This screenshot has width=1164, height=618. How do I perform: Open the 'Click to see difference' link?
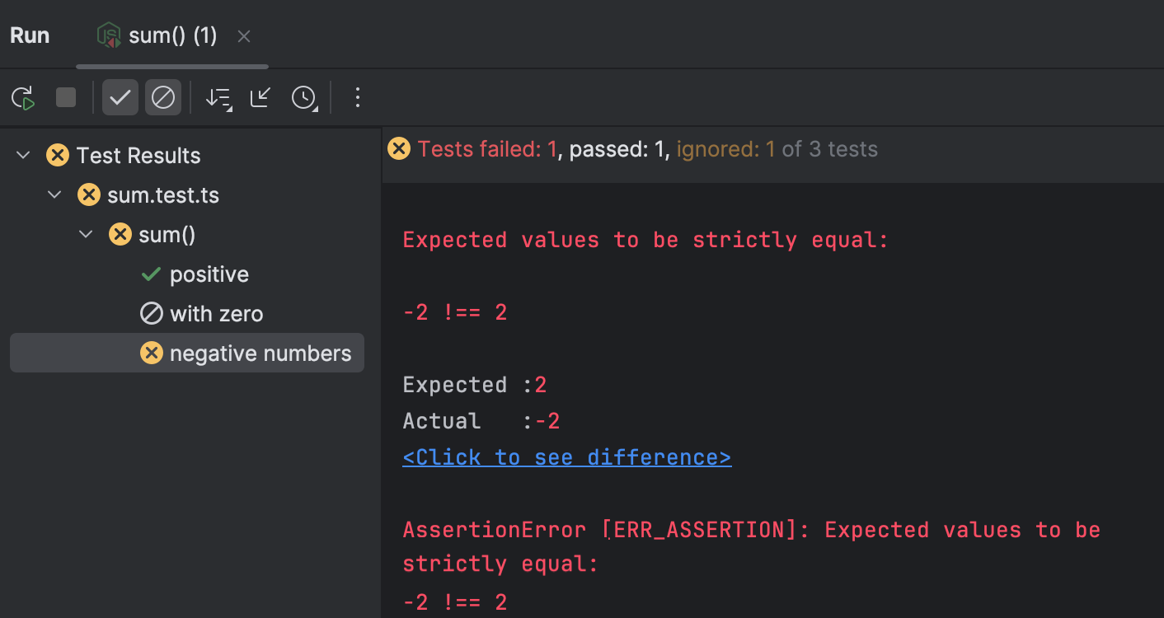pyautogui.click(x=567, y=457)
